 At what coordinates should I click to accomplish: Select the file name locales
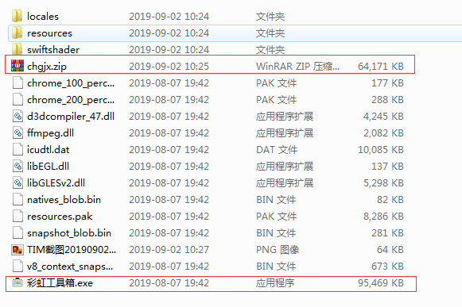coord(43,16)
